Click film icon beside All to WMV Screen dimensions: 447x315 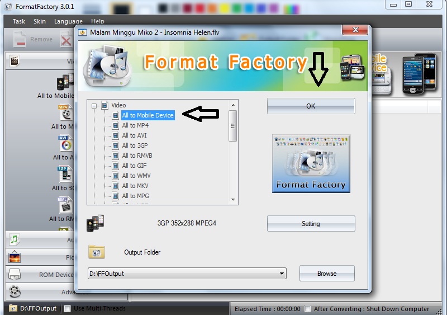click(115, 176)
